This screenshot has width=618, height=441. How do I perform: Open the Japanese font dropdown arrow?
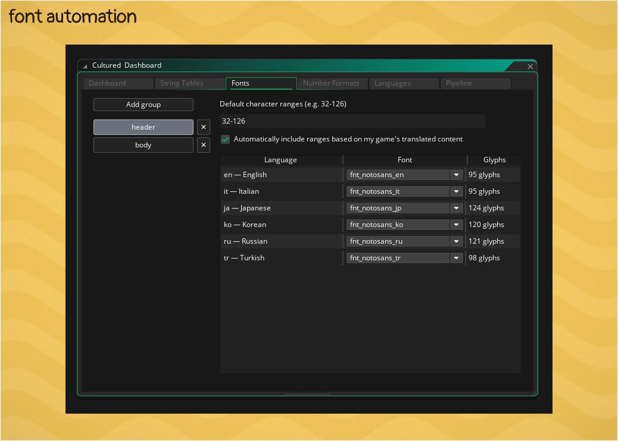457,208
